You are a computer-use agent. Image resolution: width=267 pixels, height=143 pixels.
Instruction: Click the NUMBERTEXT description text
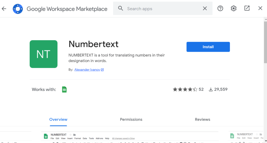(117, 58)
